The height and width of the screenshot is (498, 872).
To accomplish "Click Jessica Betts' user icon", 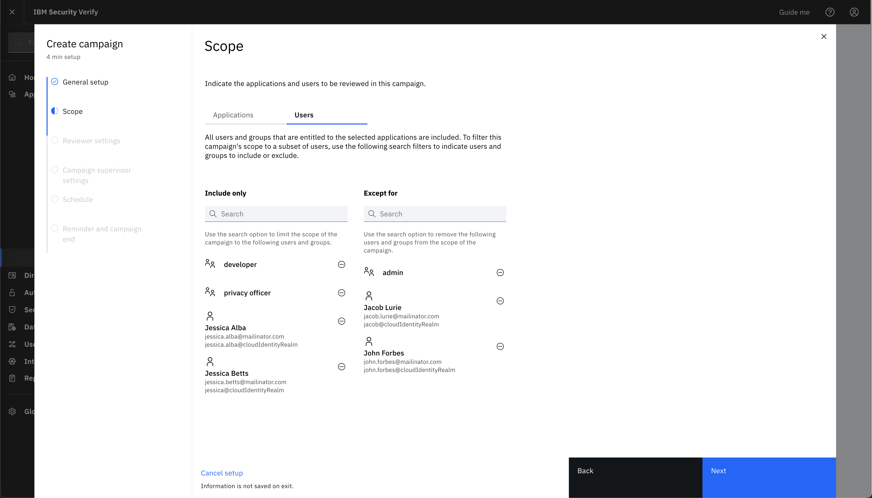I will pyautogui.click(x=210, y=362).
